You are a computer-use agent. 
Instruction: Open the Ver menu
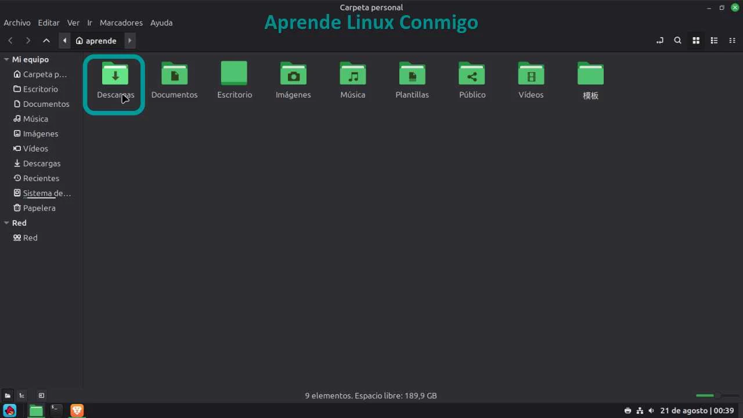[73, 23]
